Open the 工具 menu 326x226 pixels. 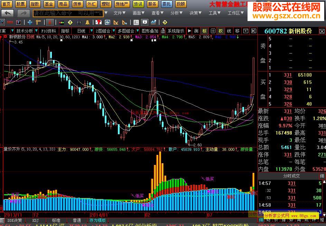[x=214, y=13]
